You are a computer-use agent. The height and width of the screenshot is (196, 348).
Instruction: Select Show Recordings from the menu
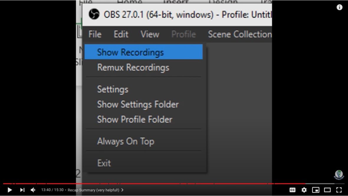point(131,52)
